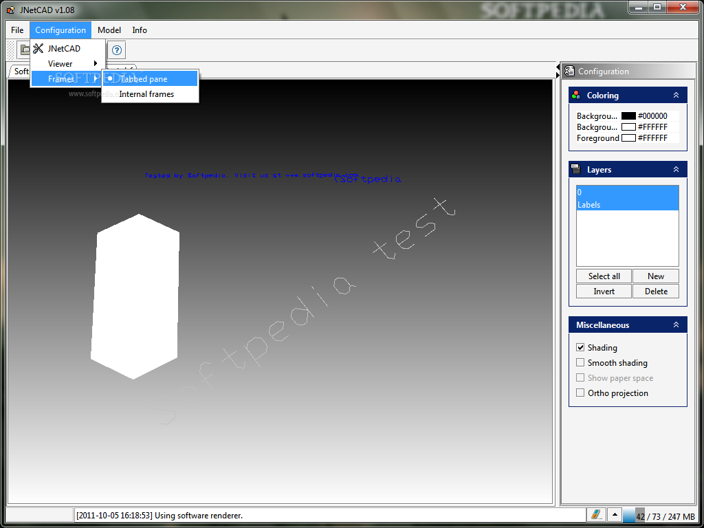
Task: Collapse the Miscellaneous section
Action: [676, 324]
